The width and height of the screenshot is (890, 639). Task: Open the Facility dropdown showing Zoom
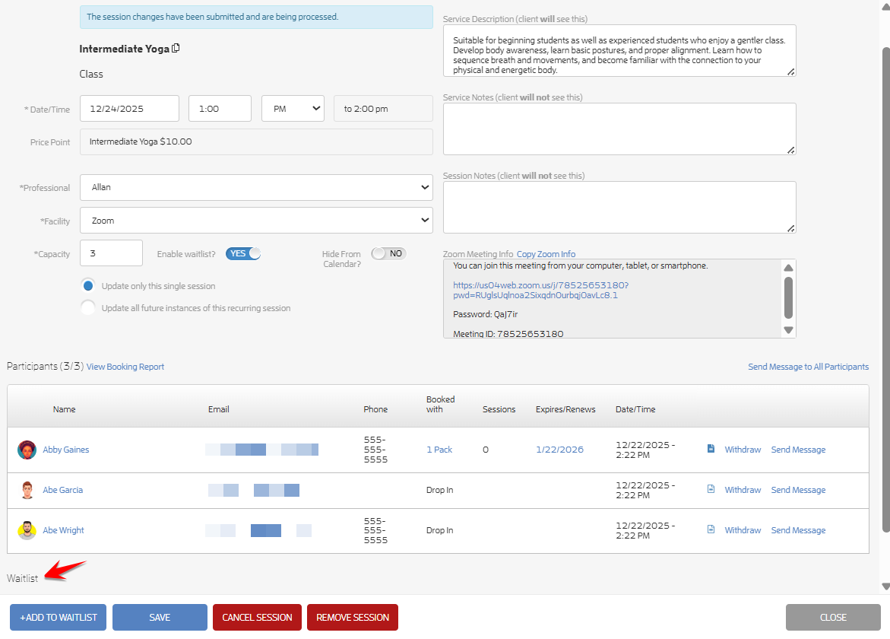pyautogui.click(x=256, y=221)
